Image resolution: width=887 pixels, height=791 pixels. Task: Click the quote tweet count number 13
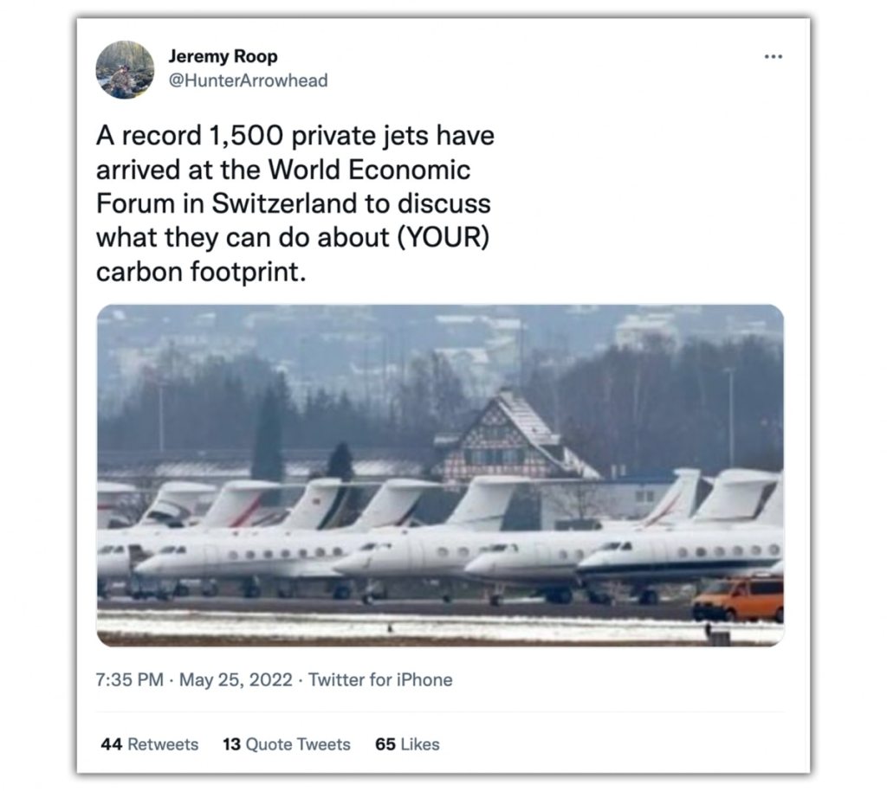[231, 744]
